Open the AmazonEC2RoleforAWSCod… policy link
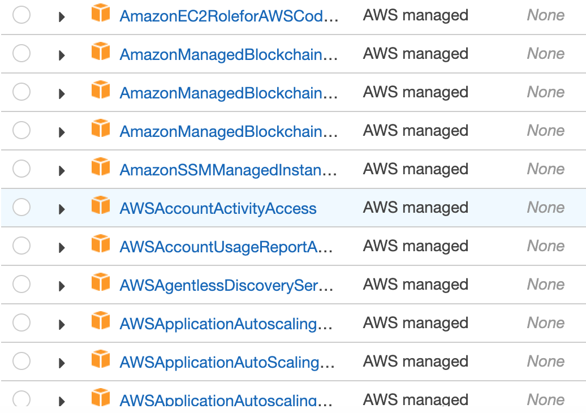The image size is (586, 413). 229,16
